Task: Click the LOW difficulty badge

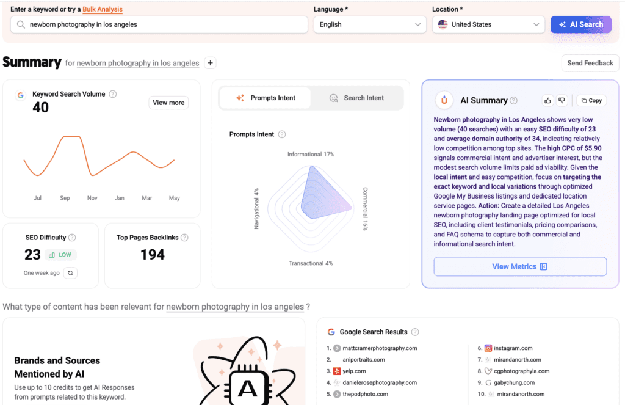Action: [60, 255]
